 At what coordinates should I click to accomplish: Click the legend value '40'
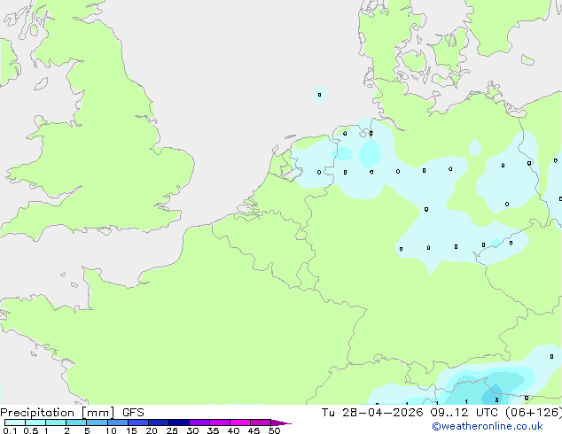(233, 430)
